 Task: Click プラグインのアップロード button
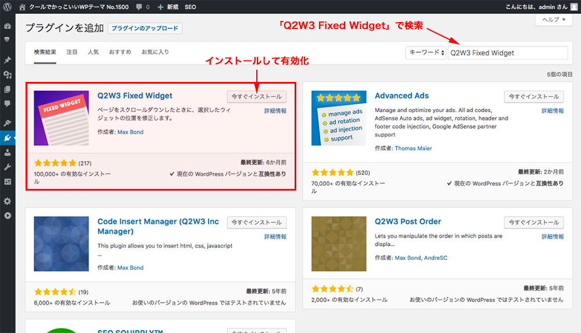point(145,28)
